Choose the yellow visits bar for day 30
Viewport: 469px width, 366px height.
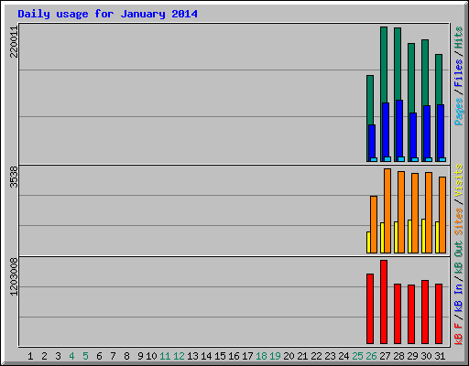click(x=423, y=236)
